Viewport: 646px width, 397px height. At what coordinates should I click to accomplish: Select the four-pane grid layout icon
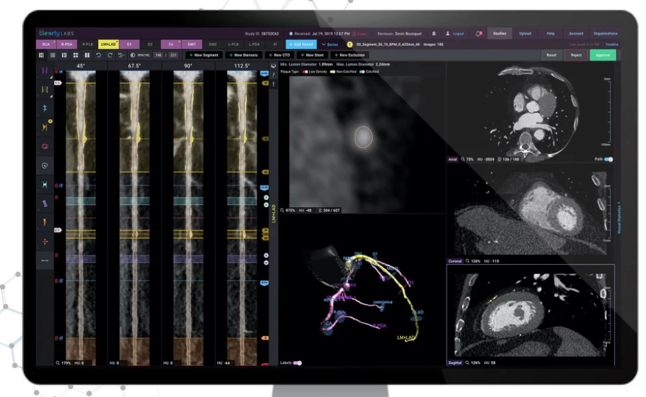(x=76, y=55)
